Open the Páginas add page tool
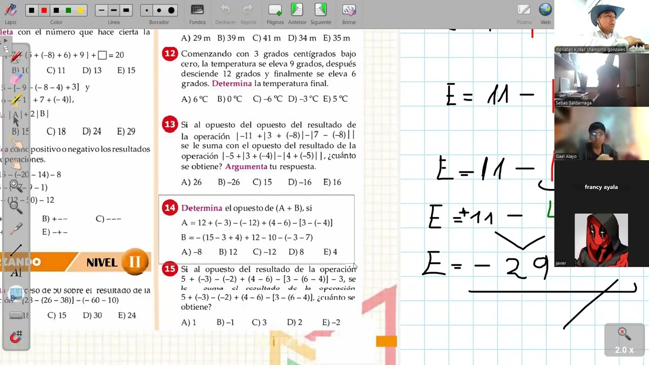649x365 pixels. 275,13
